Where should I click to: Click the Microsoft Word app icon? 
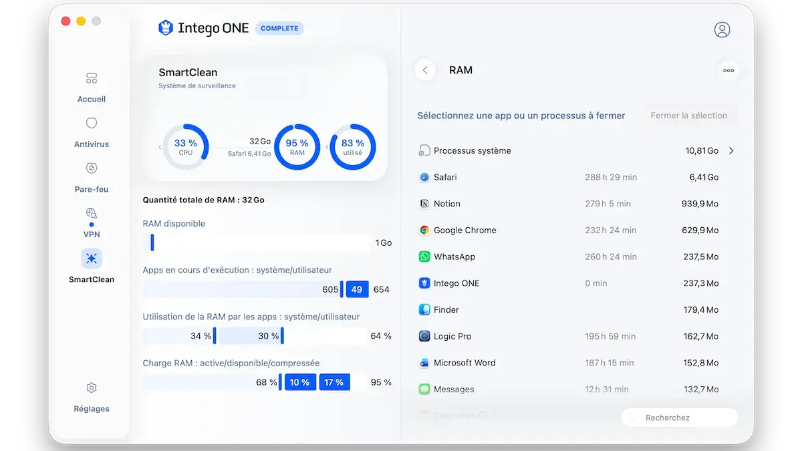[x=424, y=363]
